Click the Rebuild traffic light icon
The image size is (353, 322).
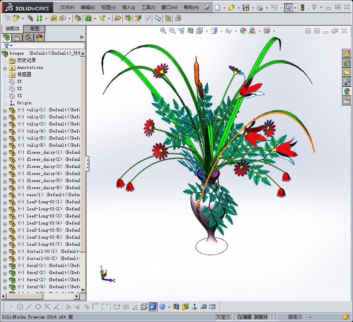click(303, 7)
